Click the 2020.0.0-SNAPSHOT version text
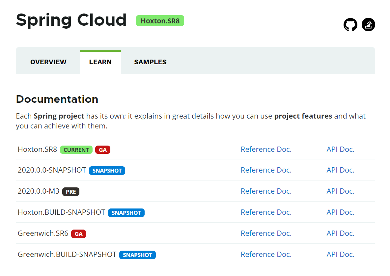The width and height of the screenshot is (390, 276). pyautogui.click(x=52, y=170)
